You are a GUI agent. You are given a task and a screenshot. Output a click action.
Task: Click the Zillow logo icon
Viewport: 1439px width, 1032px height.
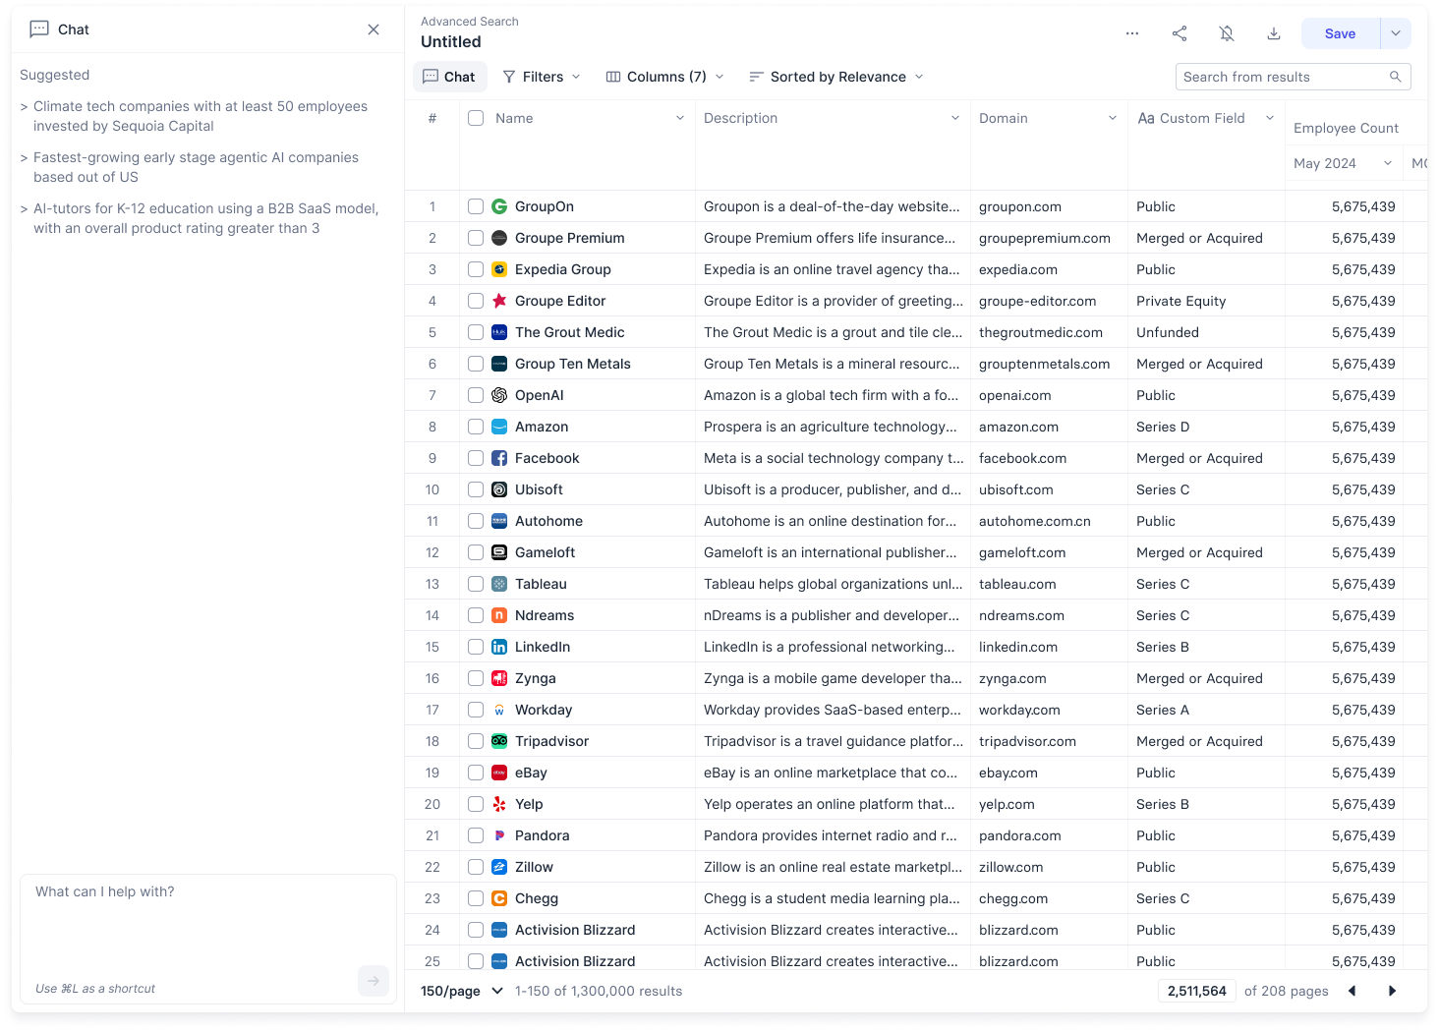point(499,867)
